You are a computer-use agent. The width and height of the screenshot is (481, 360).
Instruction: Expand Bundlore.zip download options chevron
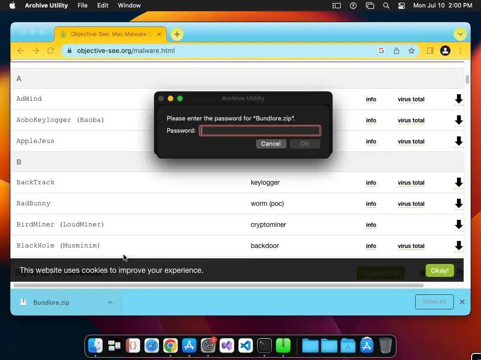pyautogui.click(x=110, y=302)
